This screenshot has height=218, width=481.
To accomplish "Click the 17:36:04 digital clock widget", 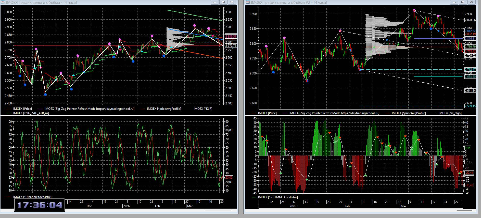I will tap(40, 205).
